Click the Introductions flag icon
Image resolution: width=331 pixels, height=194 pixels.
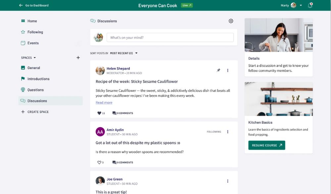(x=23, y=79)
